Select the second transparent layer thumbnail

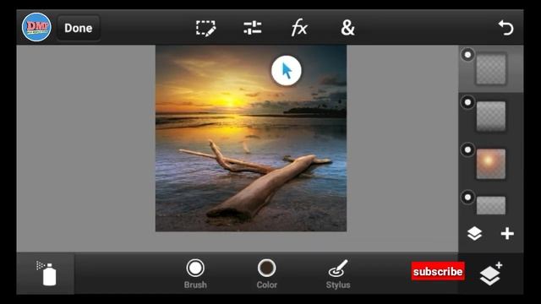click(x=491, y=117)
